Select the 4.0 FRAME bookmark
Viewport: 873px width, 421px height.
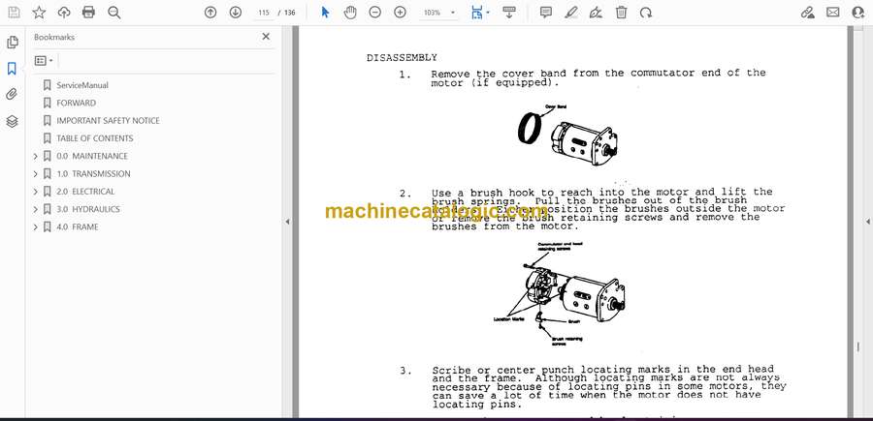[x=78, y=227]
